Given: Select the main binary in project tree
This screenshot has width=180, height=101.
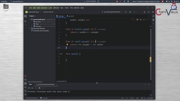Looking at the screenshot, I should 37,24.
